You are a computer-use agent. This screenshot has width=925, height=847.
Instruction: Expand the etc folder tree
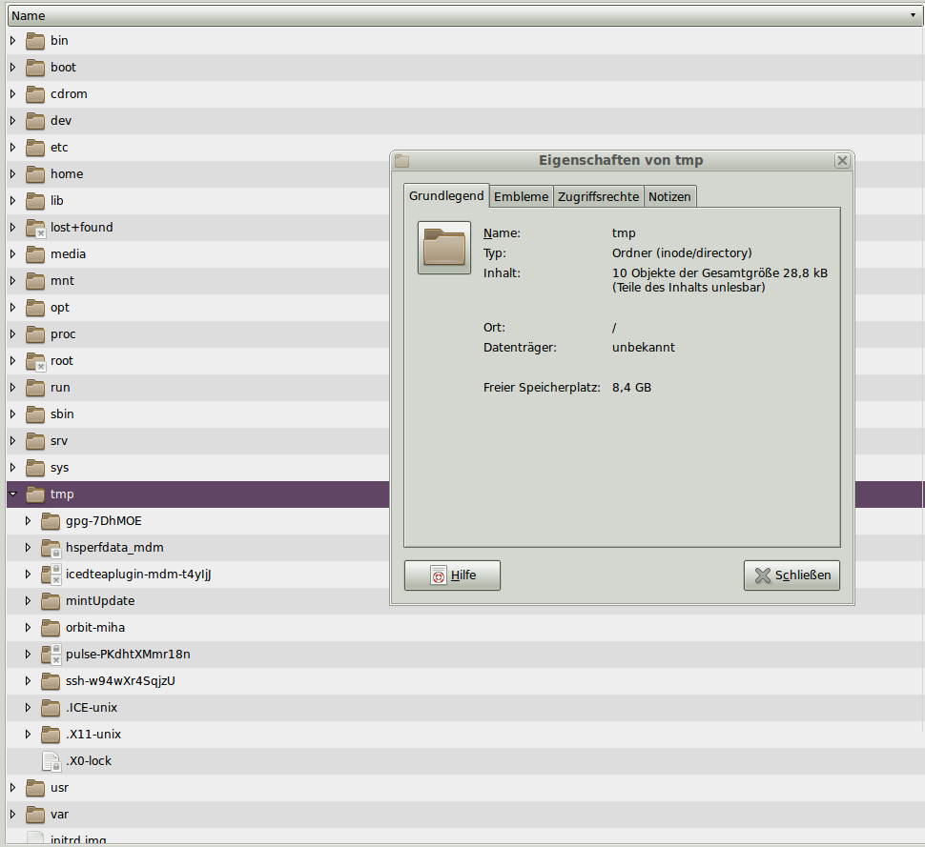12,148
